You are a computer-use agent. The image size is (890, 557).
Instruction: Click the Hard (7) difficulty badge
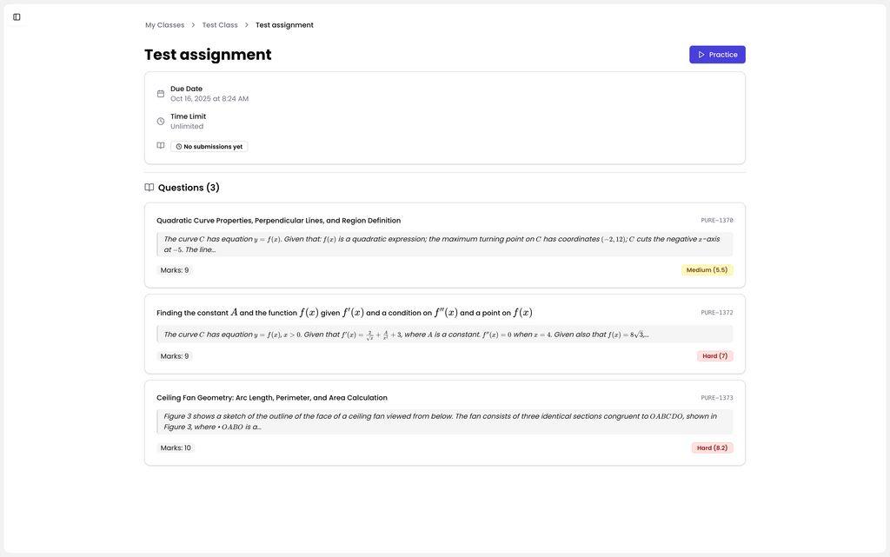tap(714, 356)
